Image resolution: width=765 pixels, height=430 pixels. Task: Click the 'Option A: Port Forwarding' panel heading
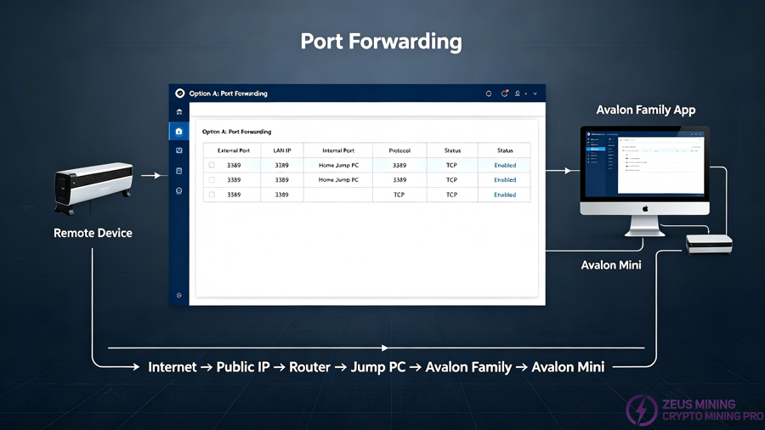[236, 132]
